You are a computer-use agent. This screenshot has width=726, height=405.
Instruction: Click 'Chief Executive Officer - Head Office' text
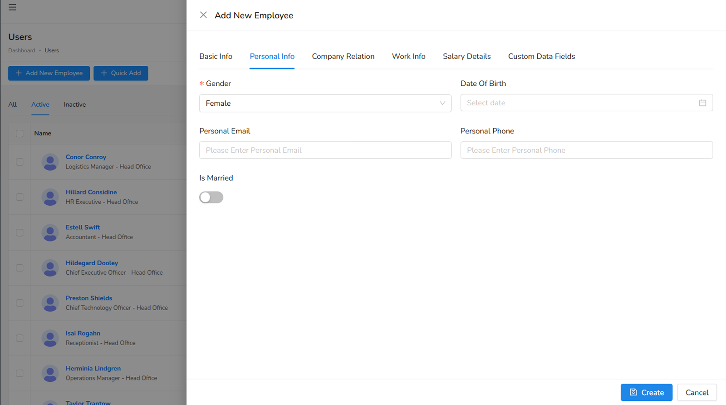coord(114,272)
